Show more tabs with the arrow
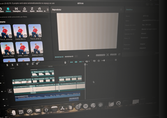Screen dimensions: 167x118 tap(48, 10)
